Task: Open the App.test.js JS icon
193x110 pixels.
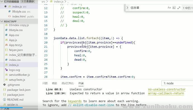Action: click(x=6, y=45)
